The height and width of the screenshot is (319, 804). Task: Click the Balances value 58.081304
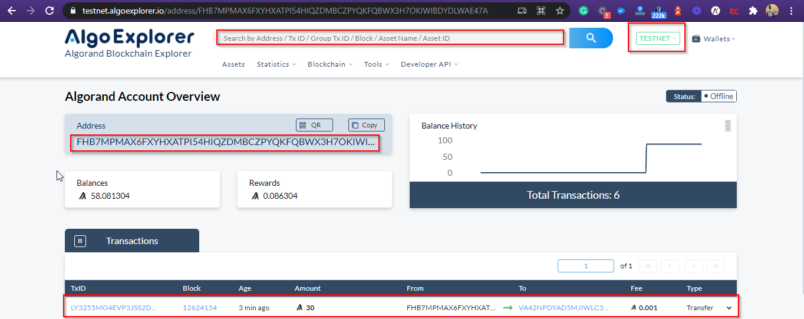(110, 196)
